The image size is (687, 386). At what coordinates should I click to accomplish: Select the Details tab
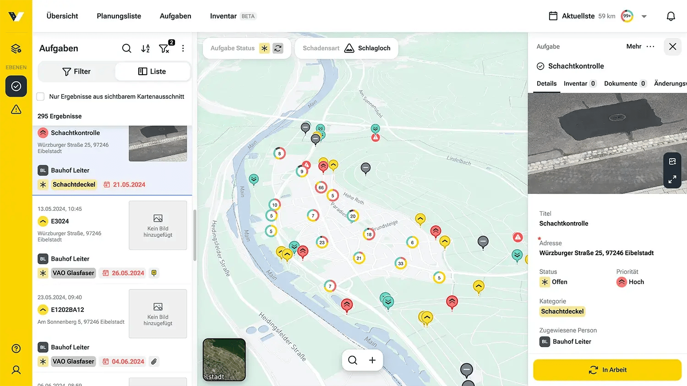pos(547,84)
